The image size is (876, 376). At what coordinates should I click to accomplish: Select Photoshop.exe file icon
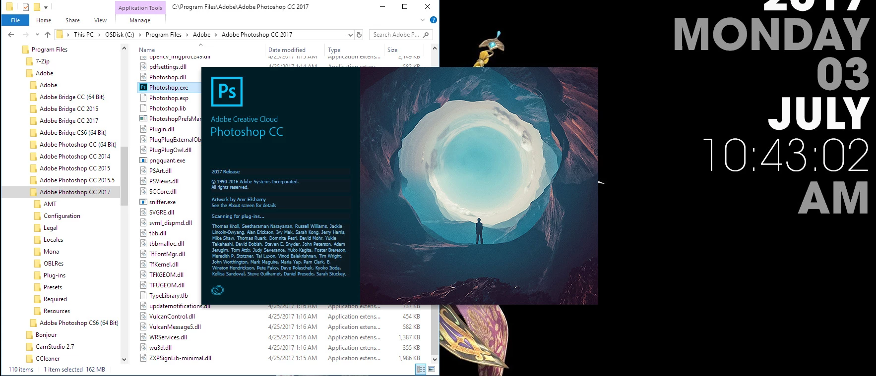click(143, 87)
